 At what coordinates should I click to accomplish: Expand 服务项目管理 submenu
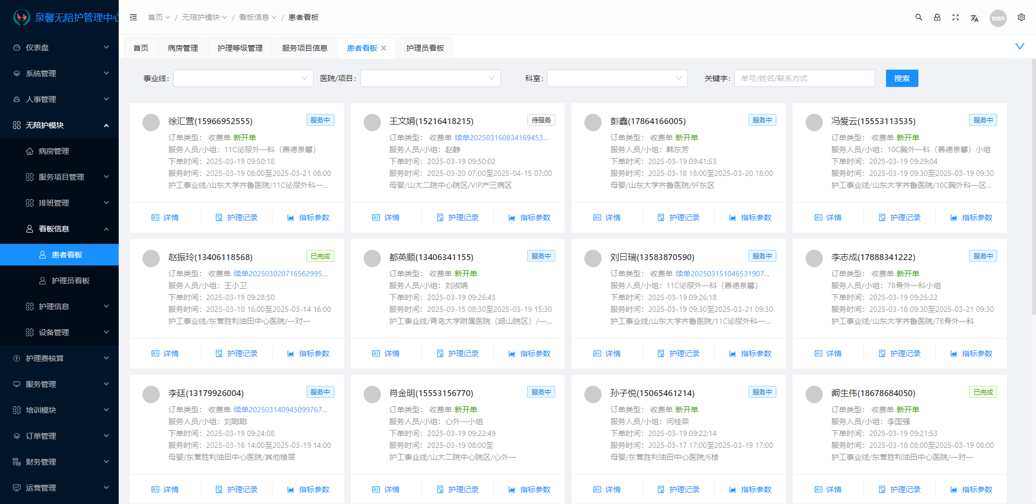[59, 177]
